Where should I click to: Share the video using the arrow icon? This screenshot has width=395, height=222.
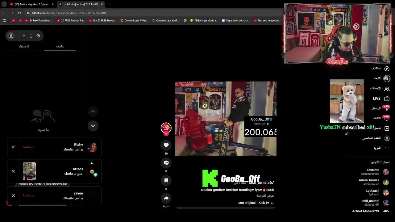pyautogui.click(x=166, y=198)
